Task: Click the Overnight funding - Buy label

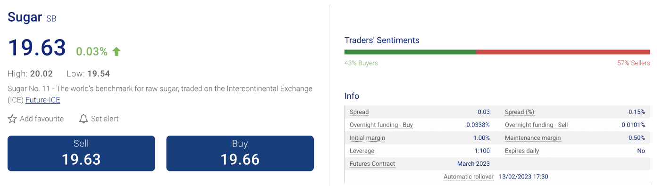Action: tap(381, 125)
